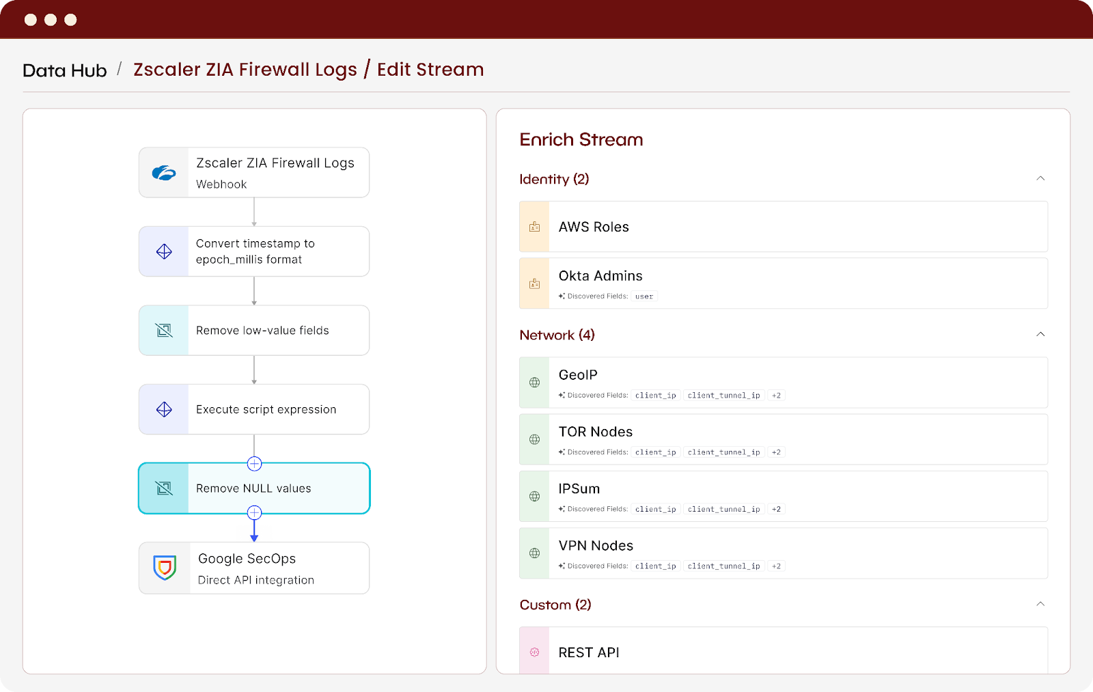Open the Okta Admins enrichment
This screenshot has height=692, width=1093.
tap(784, 283)
